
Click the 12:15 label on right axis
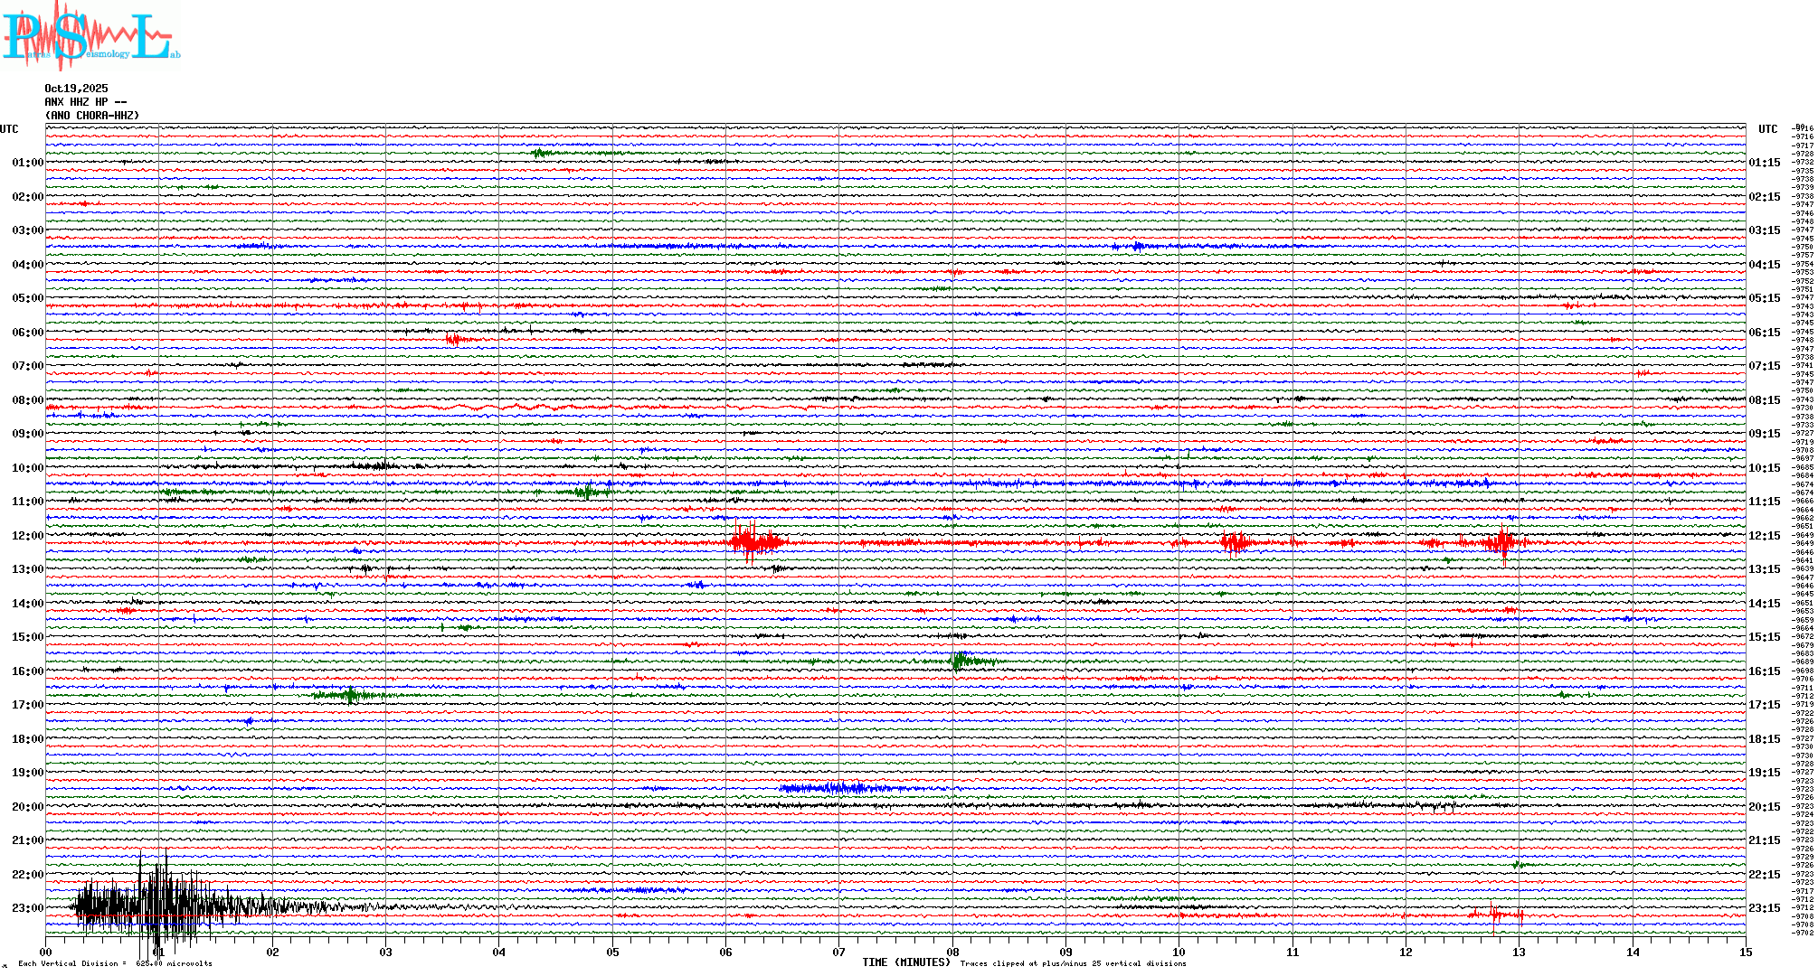[x=1764, y=536]
